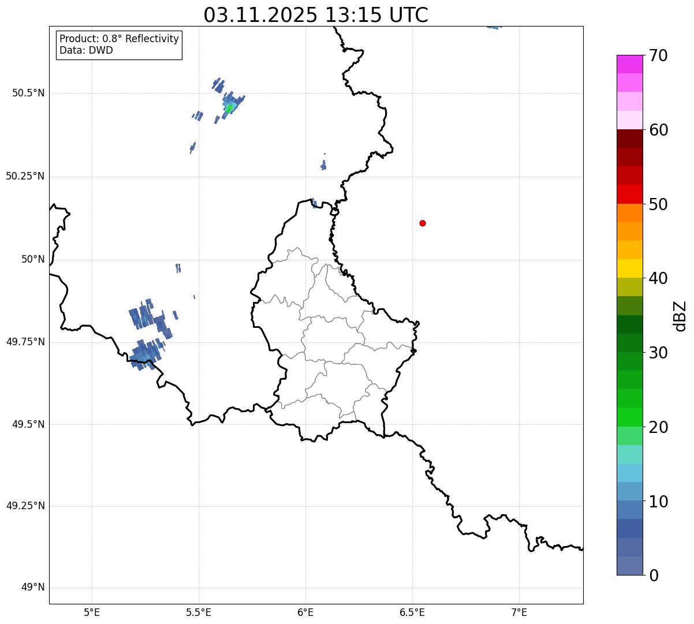Click the latitude label "49.5°N"
The height and width of the screenshot is (624, 694).
(28, 424)
